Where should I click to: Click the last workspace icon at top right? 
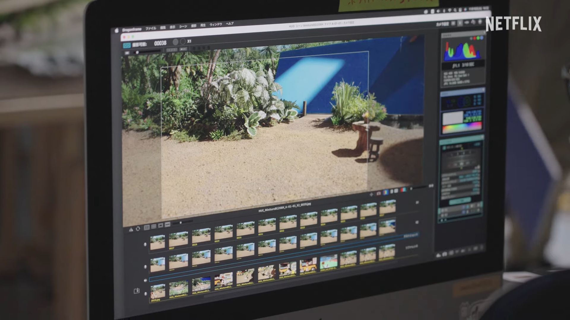[480, 22]
